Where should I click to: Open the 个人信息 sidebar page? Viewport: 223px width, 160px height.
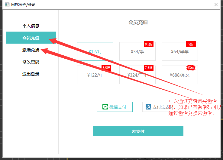[31, 26]
